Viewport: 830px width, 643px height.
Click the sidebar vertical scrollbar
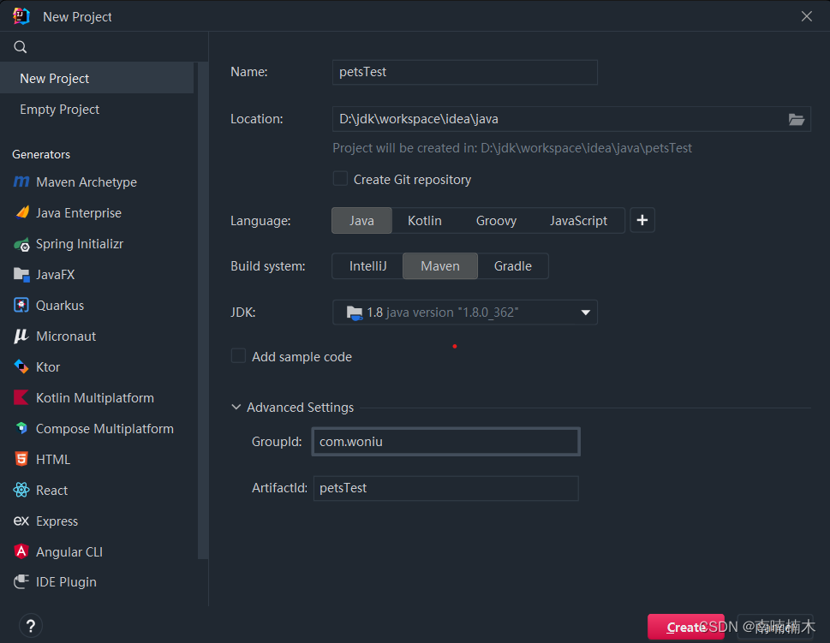203,310
